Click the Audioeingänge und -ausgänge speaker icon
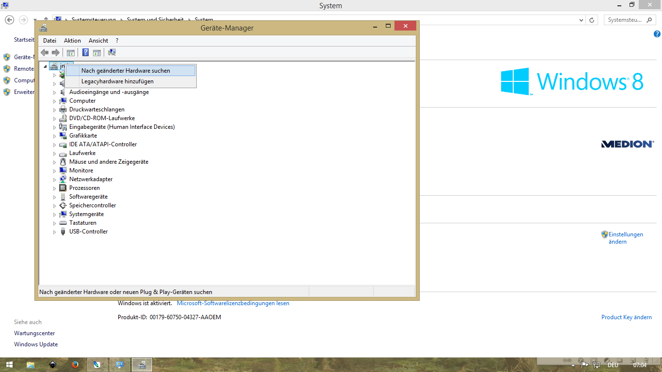Viewport: 662px width, 372px height. tap(63, 92)
